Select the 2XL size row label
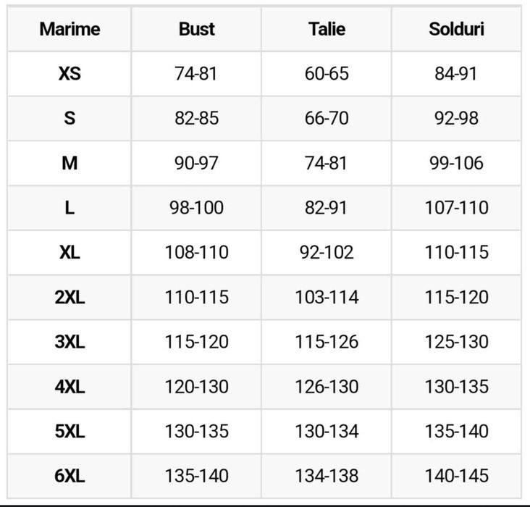Image resolution: width=530 pixels, height=507 pixels. tap(70, 298)
